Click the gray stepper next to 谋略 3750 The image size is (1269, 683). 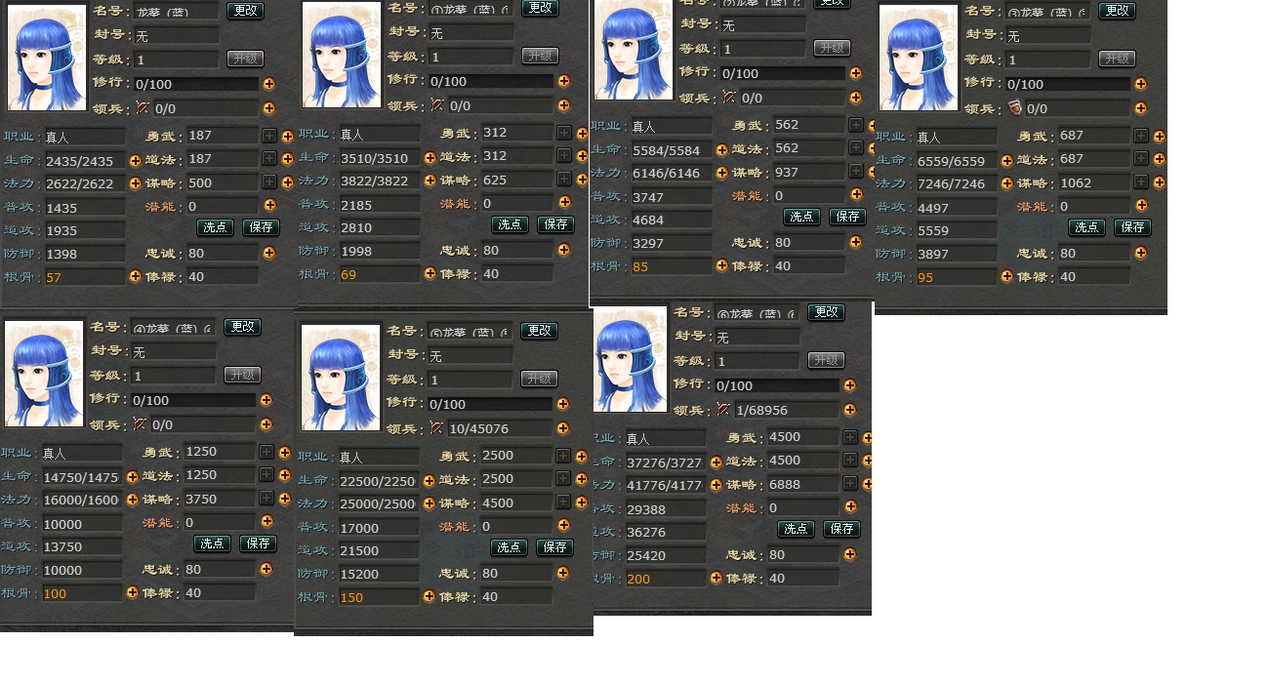266,498
